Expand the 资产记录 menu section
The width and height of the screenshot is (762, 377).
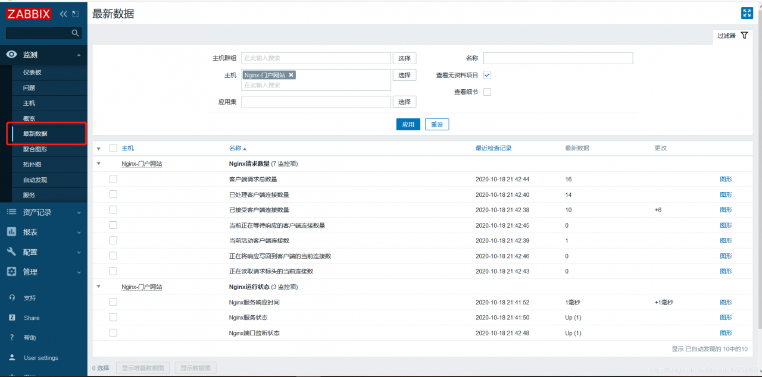[x=79, y=212]
